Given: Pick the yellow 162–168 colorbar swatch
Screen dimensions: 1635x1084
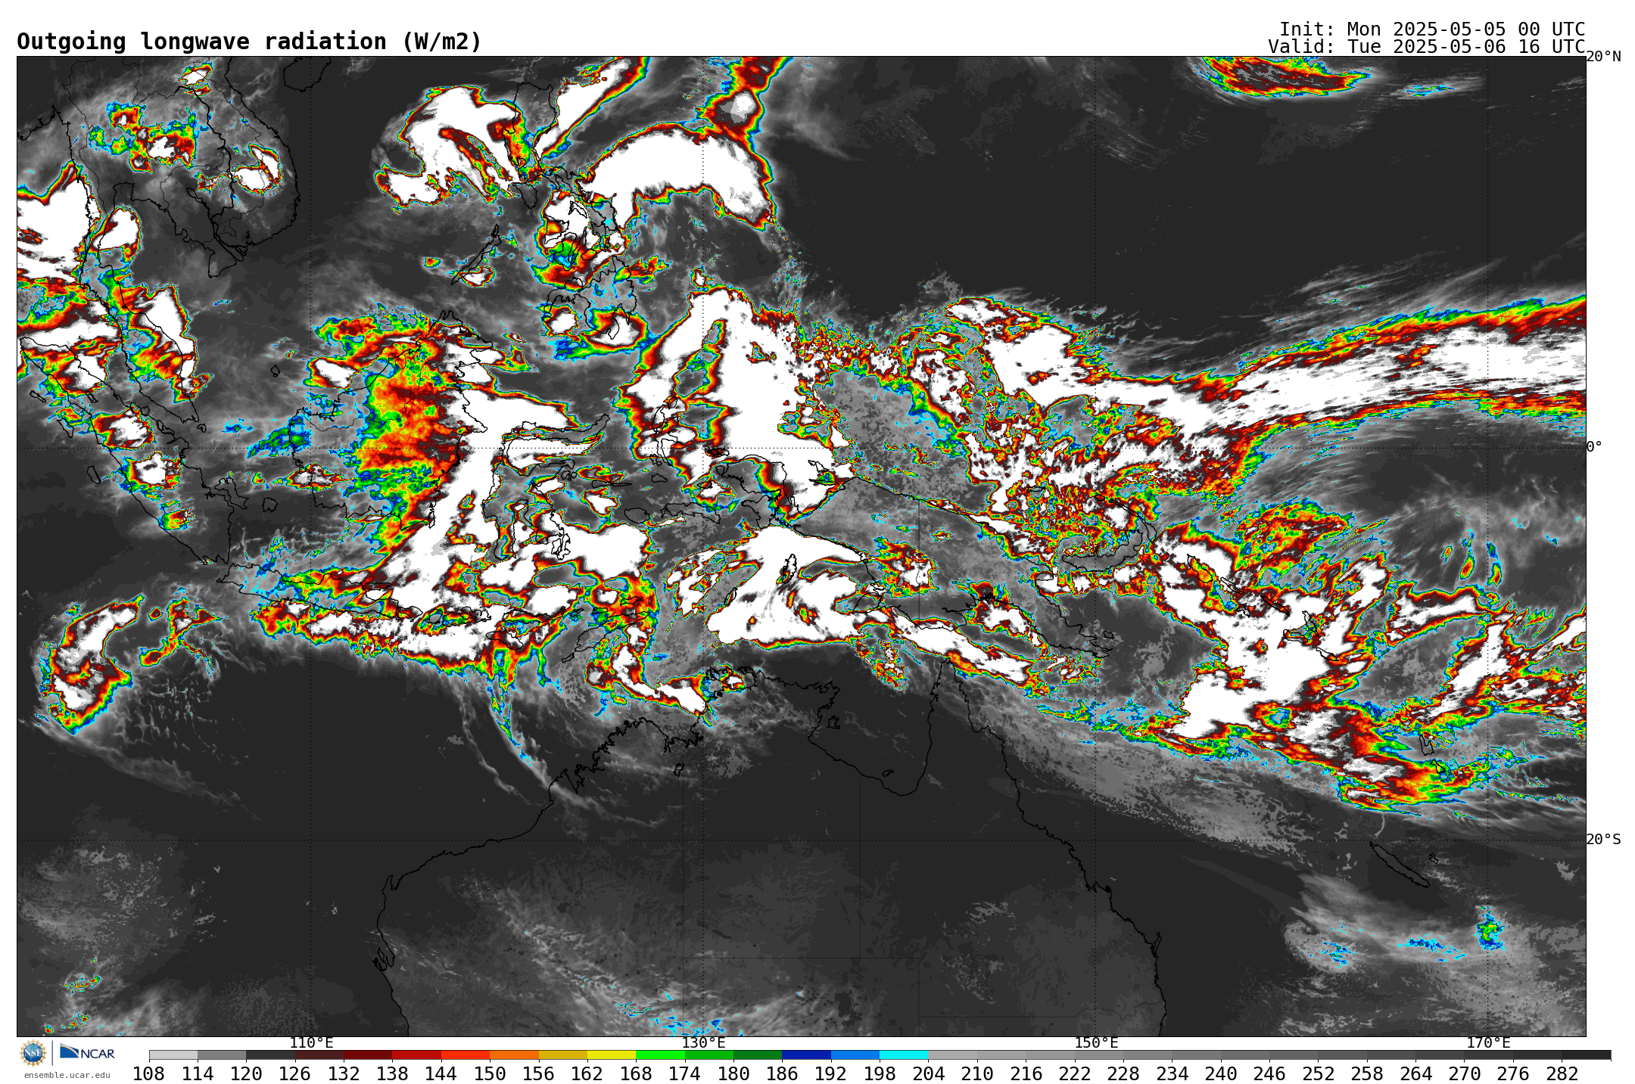Looking at the screenshot, I should pos(612,1054).
